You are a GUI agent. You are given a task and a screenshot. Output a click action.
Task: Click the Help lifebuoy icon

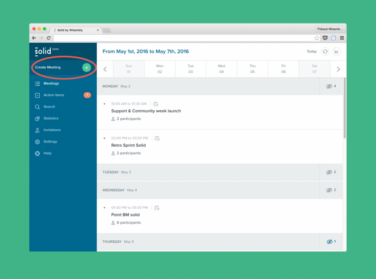[x=37, y=153]
